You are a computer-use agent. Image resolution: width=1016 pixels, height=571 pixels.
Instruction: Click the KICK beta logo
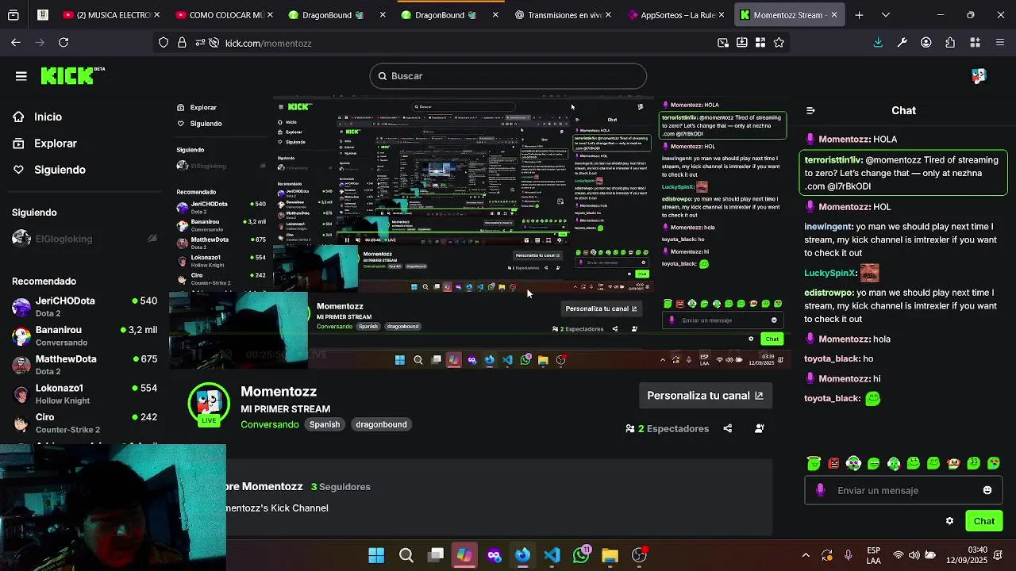pyautogui.click(x=73, y=75)
